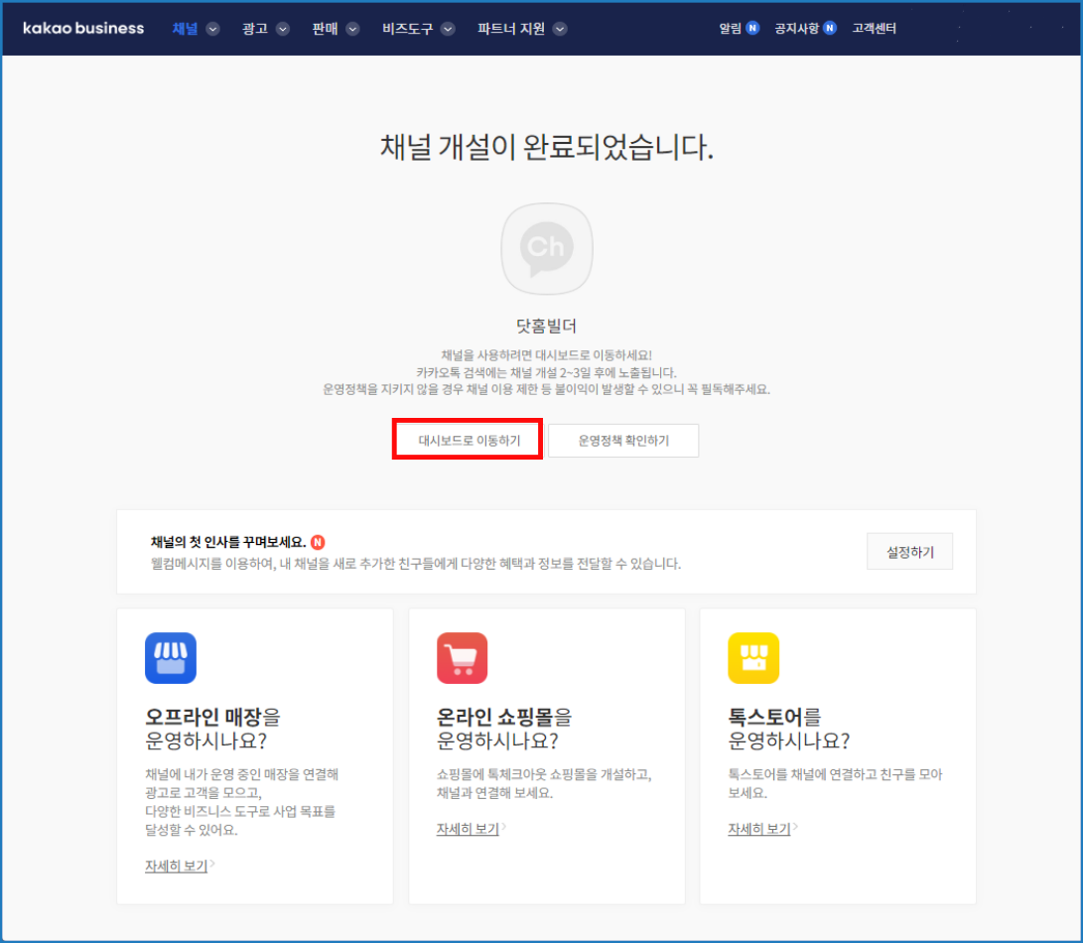Click the N badge beside 공지사항

(x=830, y=29)
